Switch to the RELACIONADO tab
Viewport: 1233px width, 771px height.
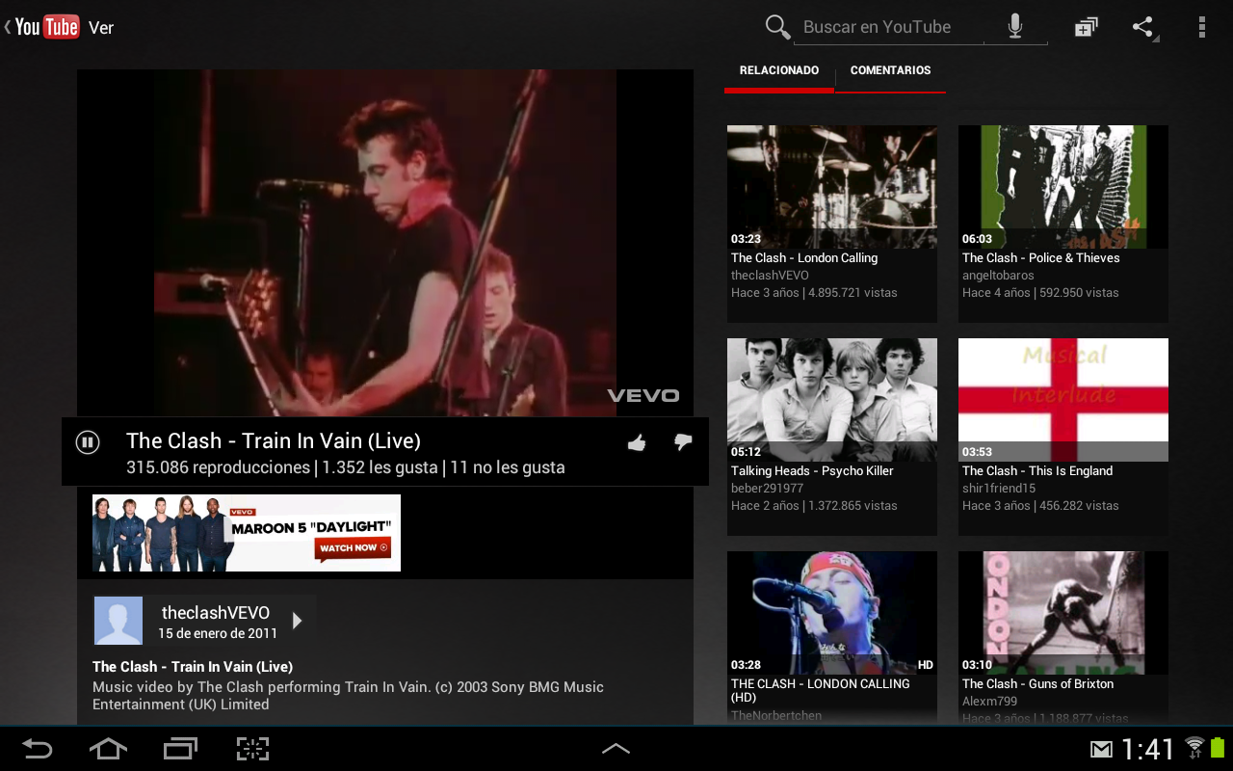tap(779, 71)
